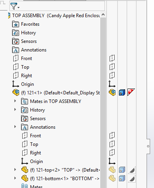Select the Right plane icon under 121<1>

[25, 153]
